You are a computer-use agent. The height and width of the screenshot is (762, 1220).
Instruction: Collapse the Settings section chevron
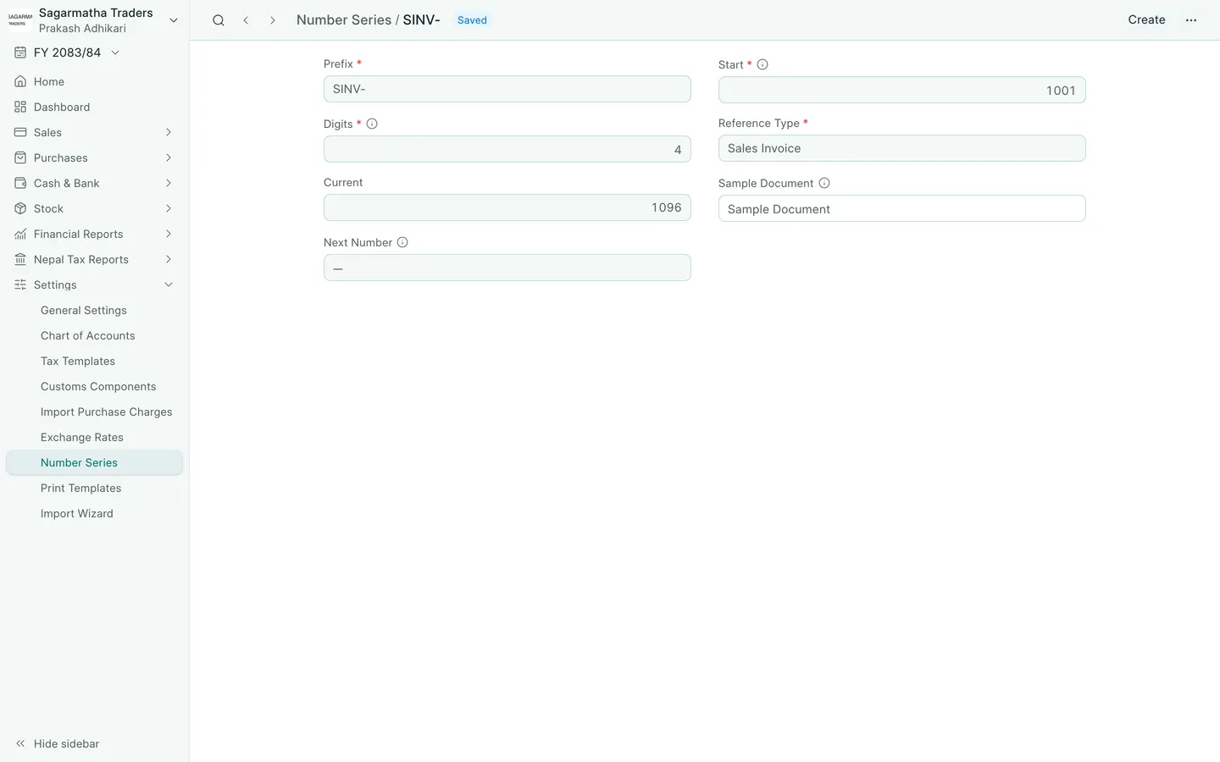point(169,284)
